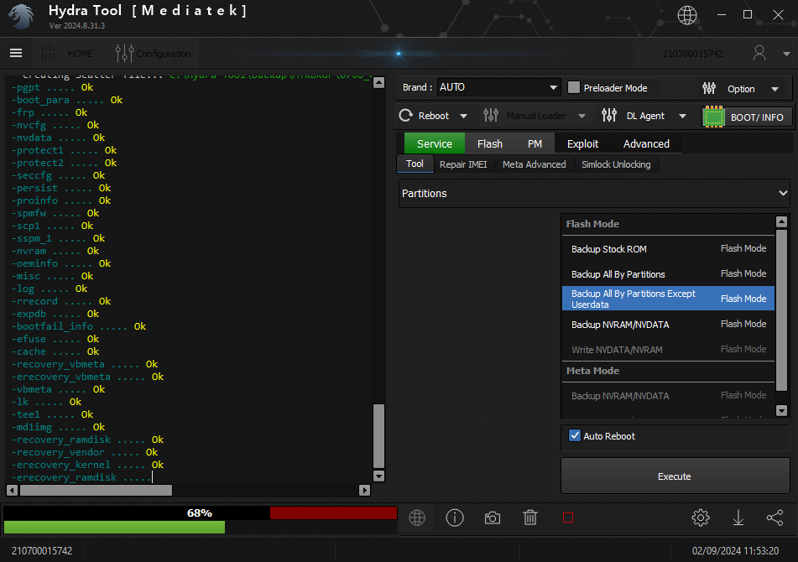Switch to the Flash tab

(x=489, y=143)
